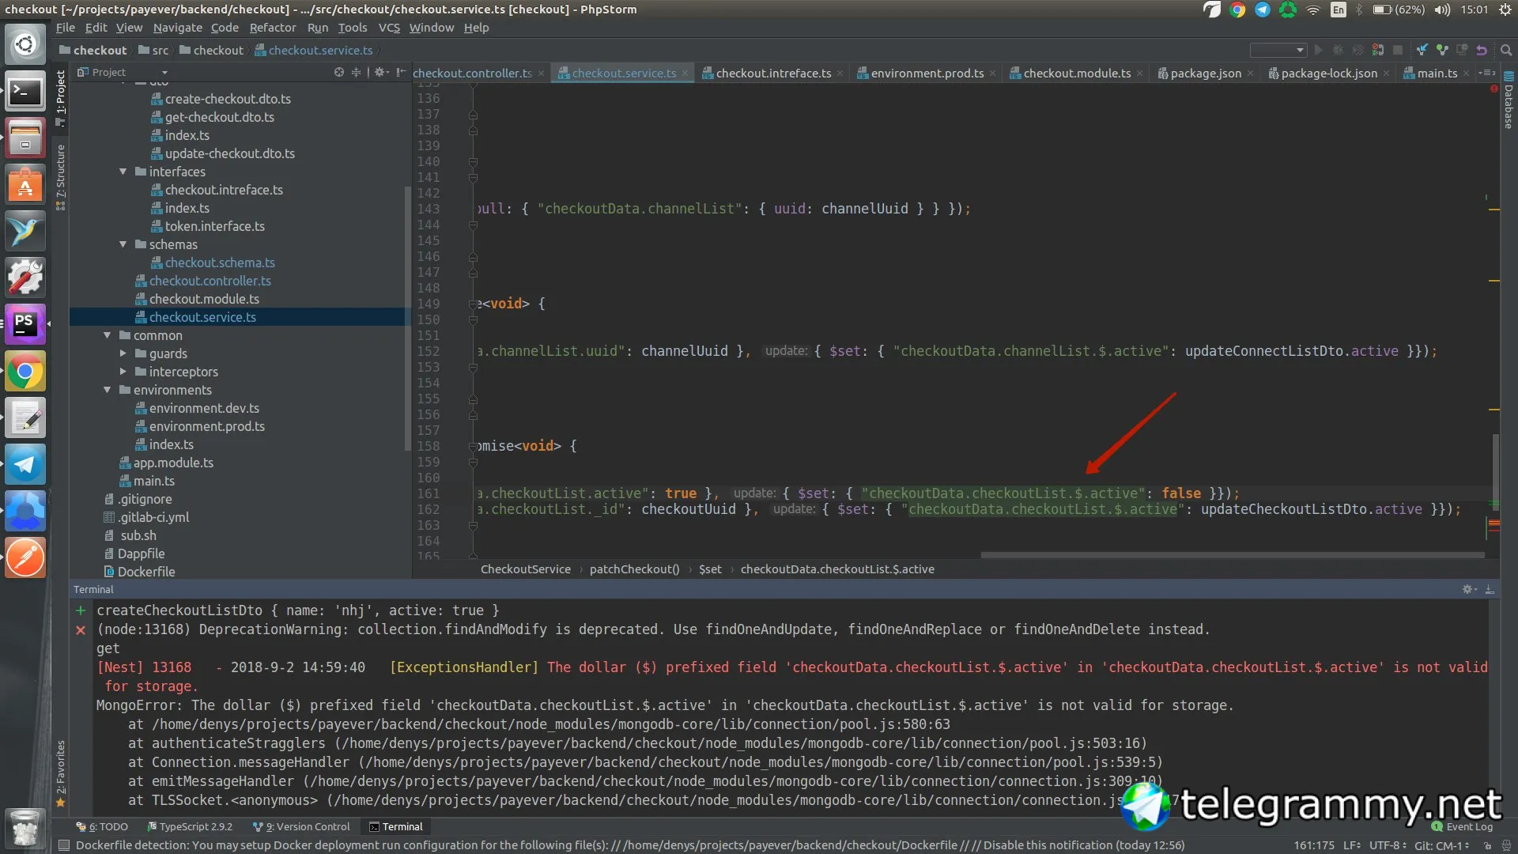Viewport: 1518px width, 854px height.
Task: Collapse the interfaces folder
Action: click(123, 172)
